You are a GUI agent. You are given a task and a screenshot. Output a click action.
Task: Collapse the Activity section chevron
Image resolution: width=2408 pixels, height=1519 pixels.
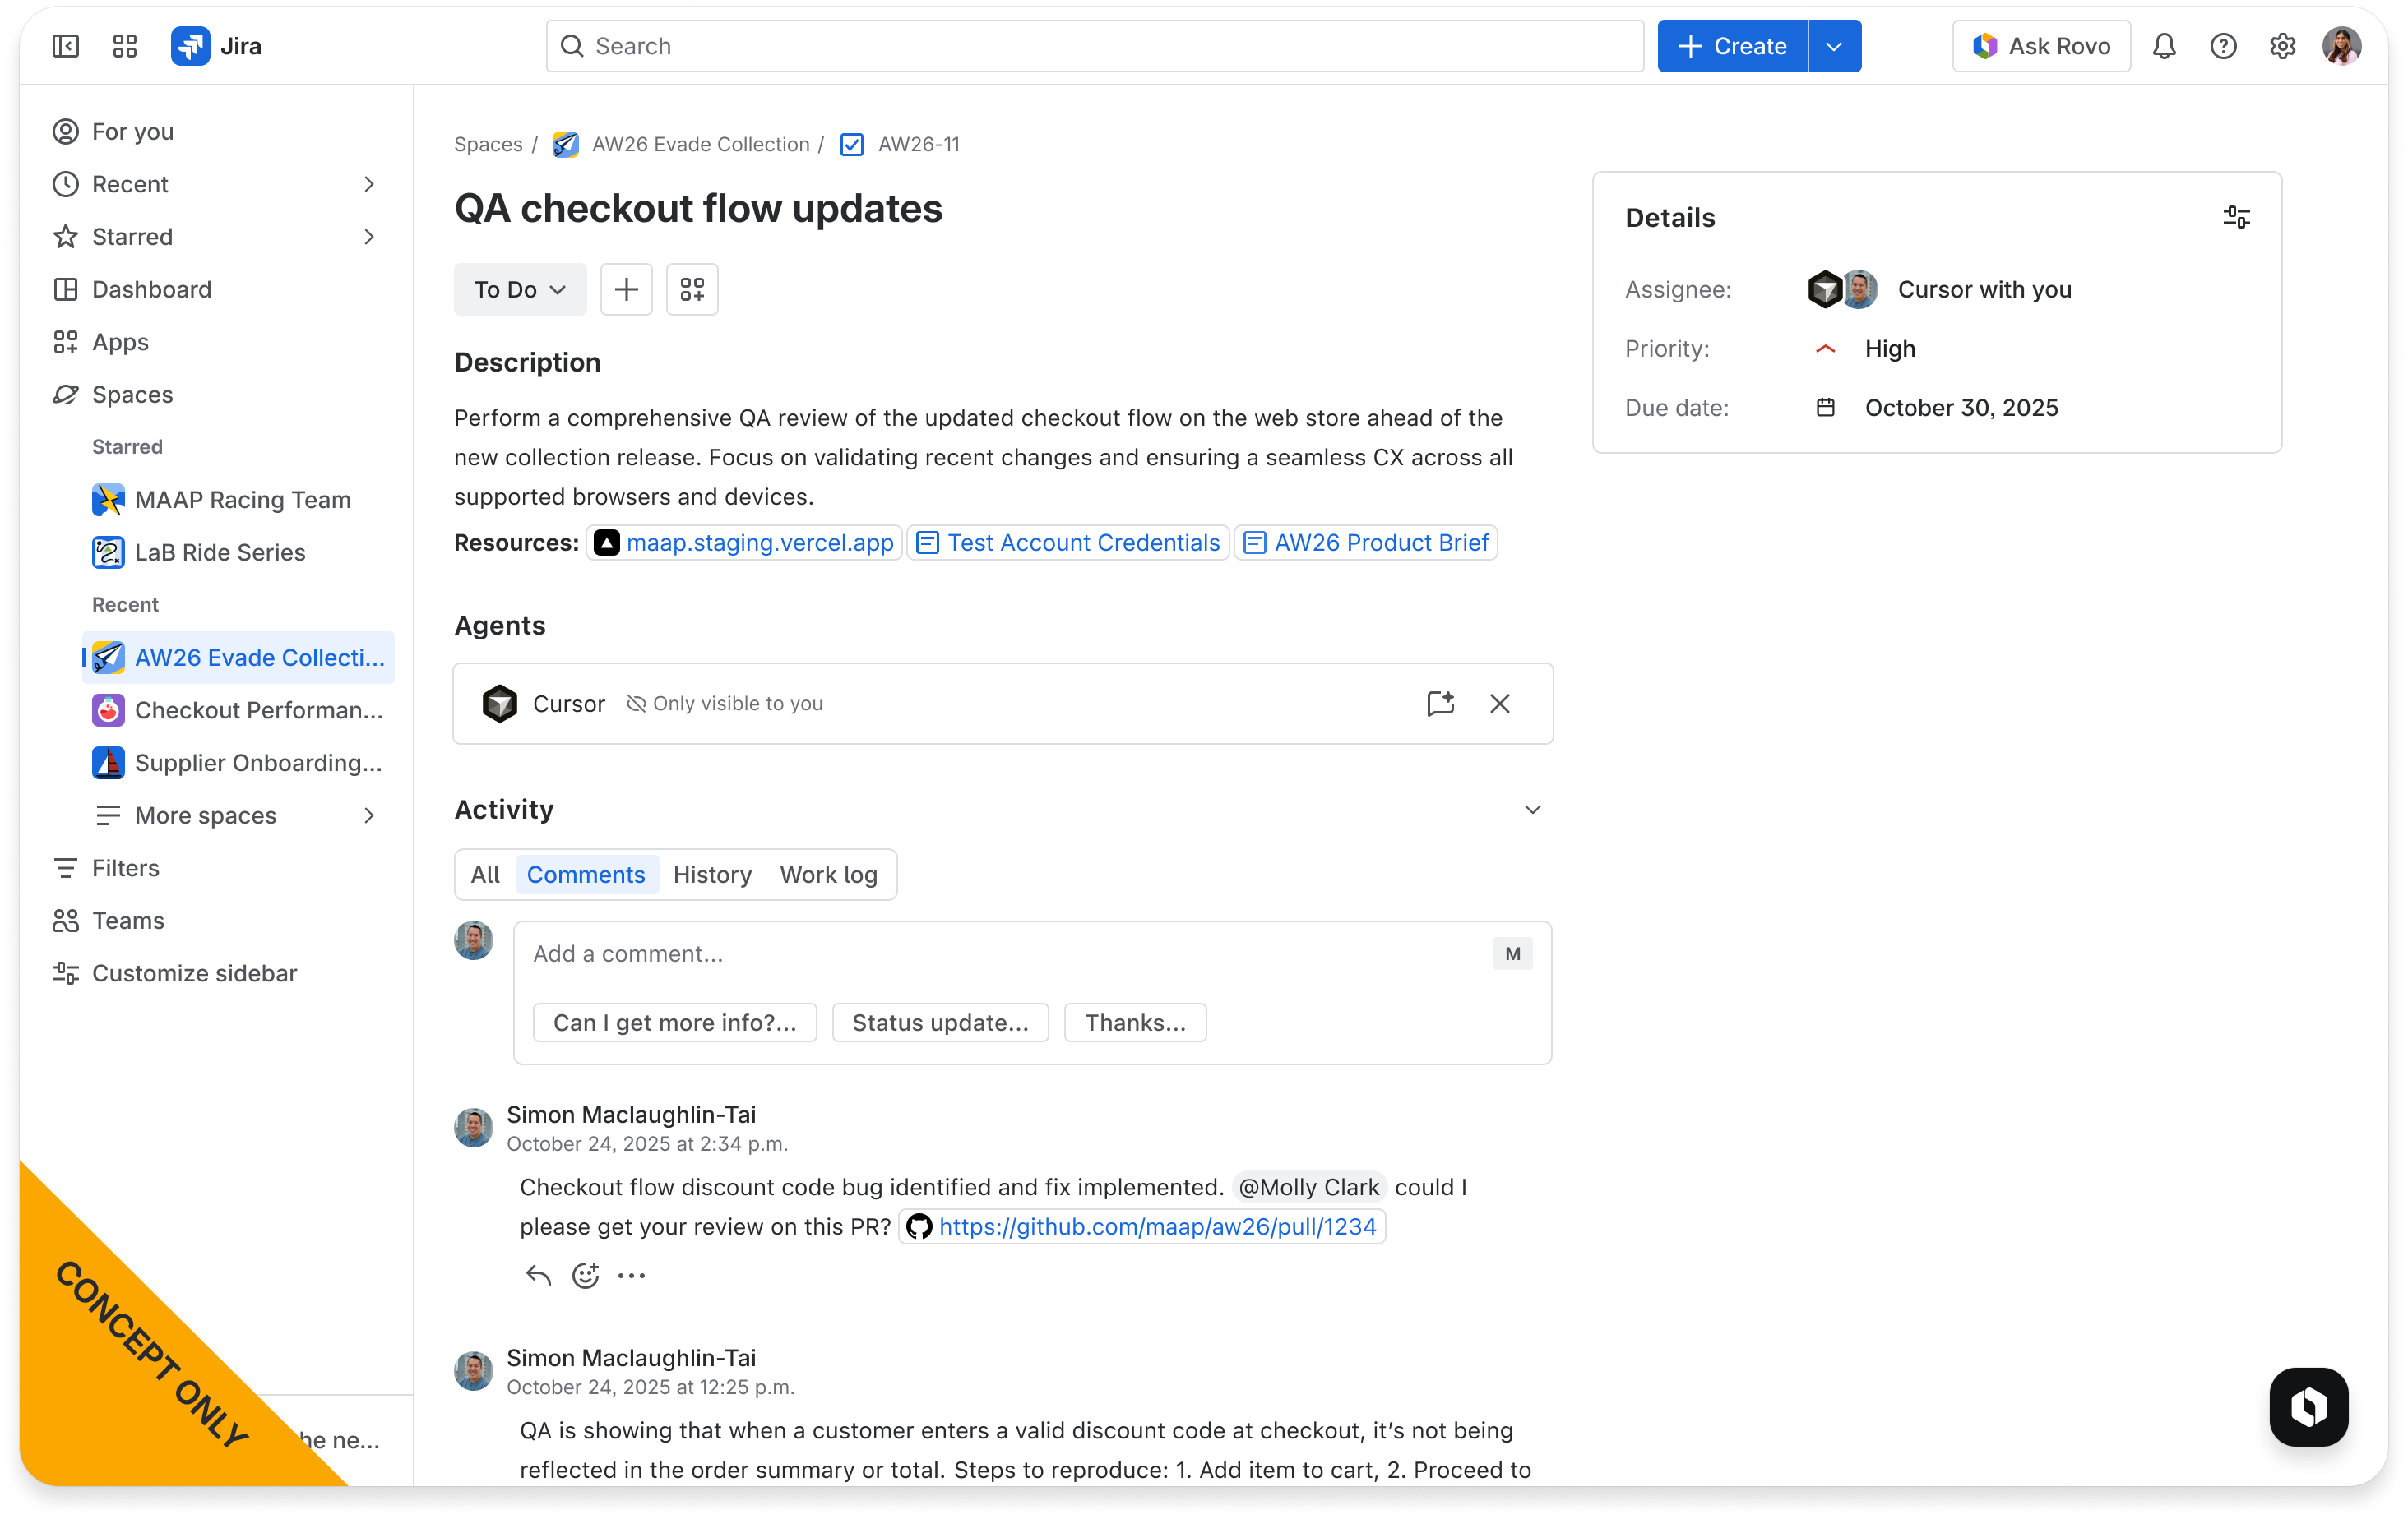point(1532,810)
